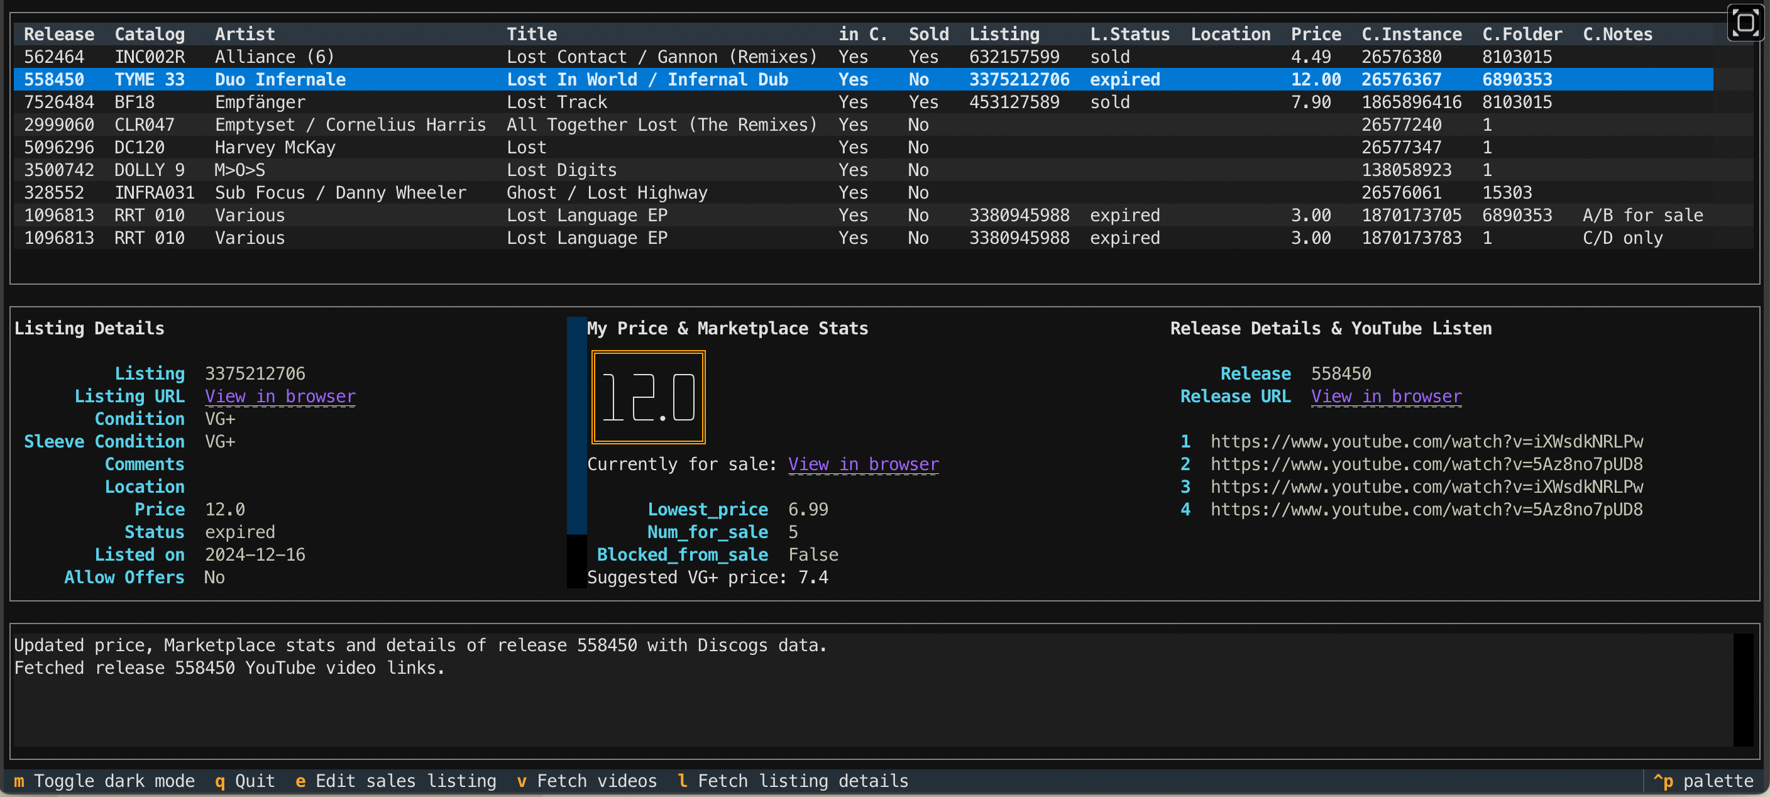Open the command palette

(1703, 781)
